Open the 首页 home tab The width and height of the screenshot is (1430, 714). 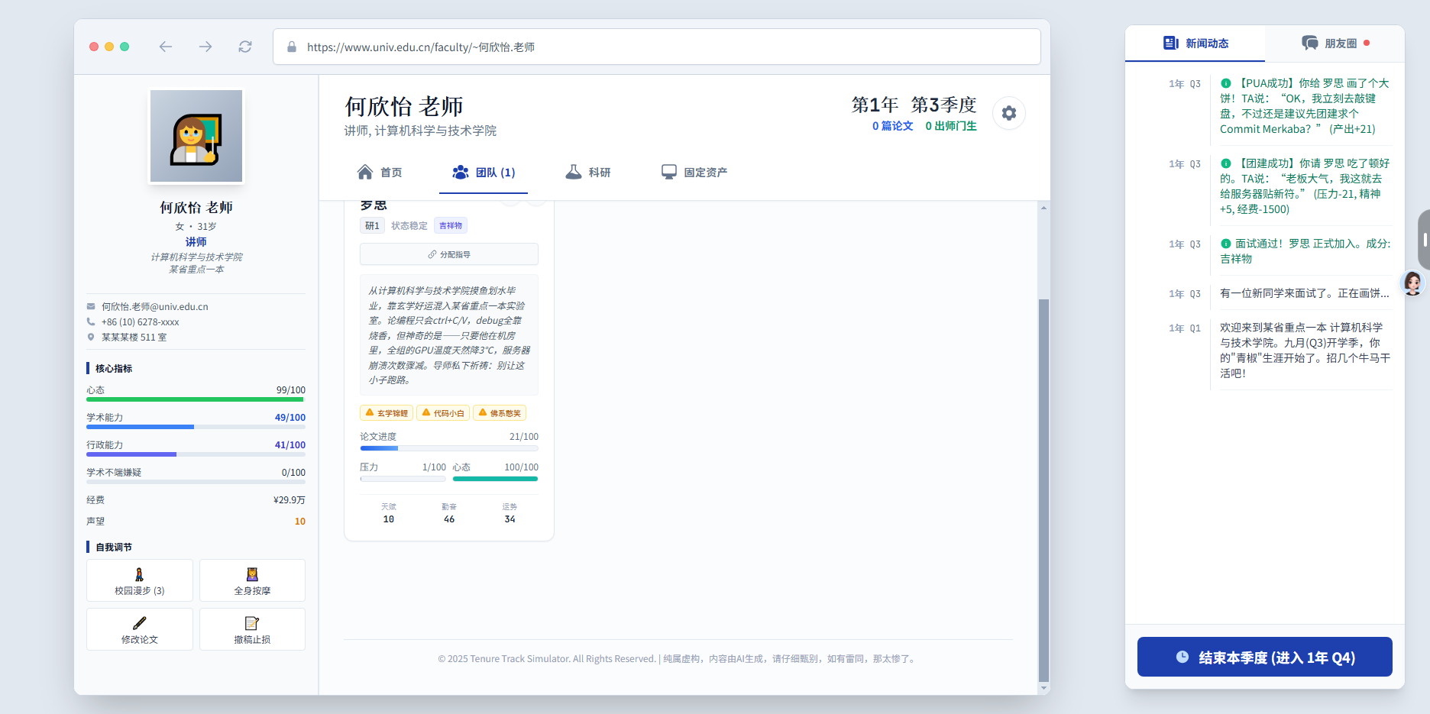pyautogui.click(x=380, y=173)
